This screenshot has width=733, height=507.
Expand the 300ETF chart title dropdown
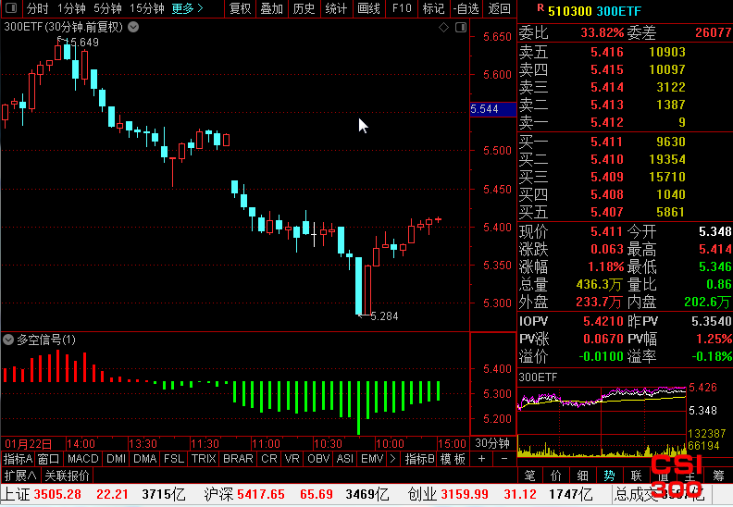[x=133, y=27]
